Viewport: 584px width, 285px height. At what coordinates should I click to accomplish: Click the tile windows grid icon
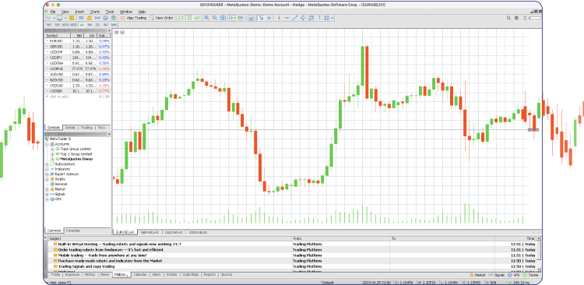point(223,18)
